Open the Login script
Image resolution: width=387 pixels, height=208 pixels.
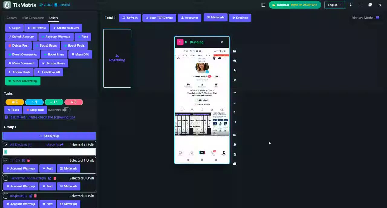[14, 28]
